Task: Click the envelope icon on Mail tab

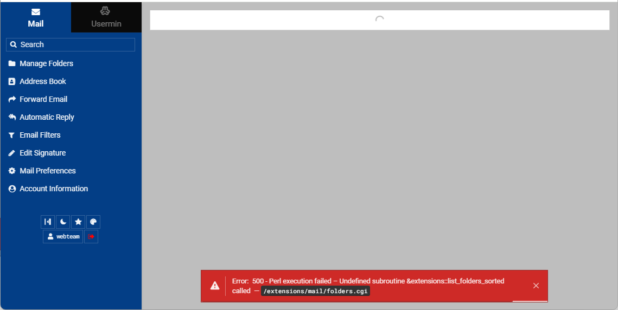Action: [x=35, y=12]
